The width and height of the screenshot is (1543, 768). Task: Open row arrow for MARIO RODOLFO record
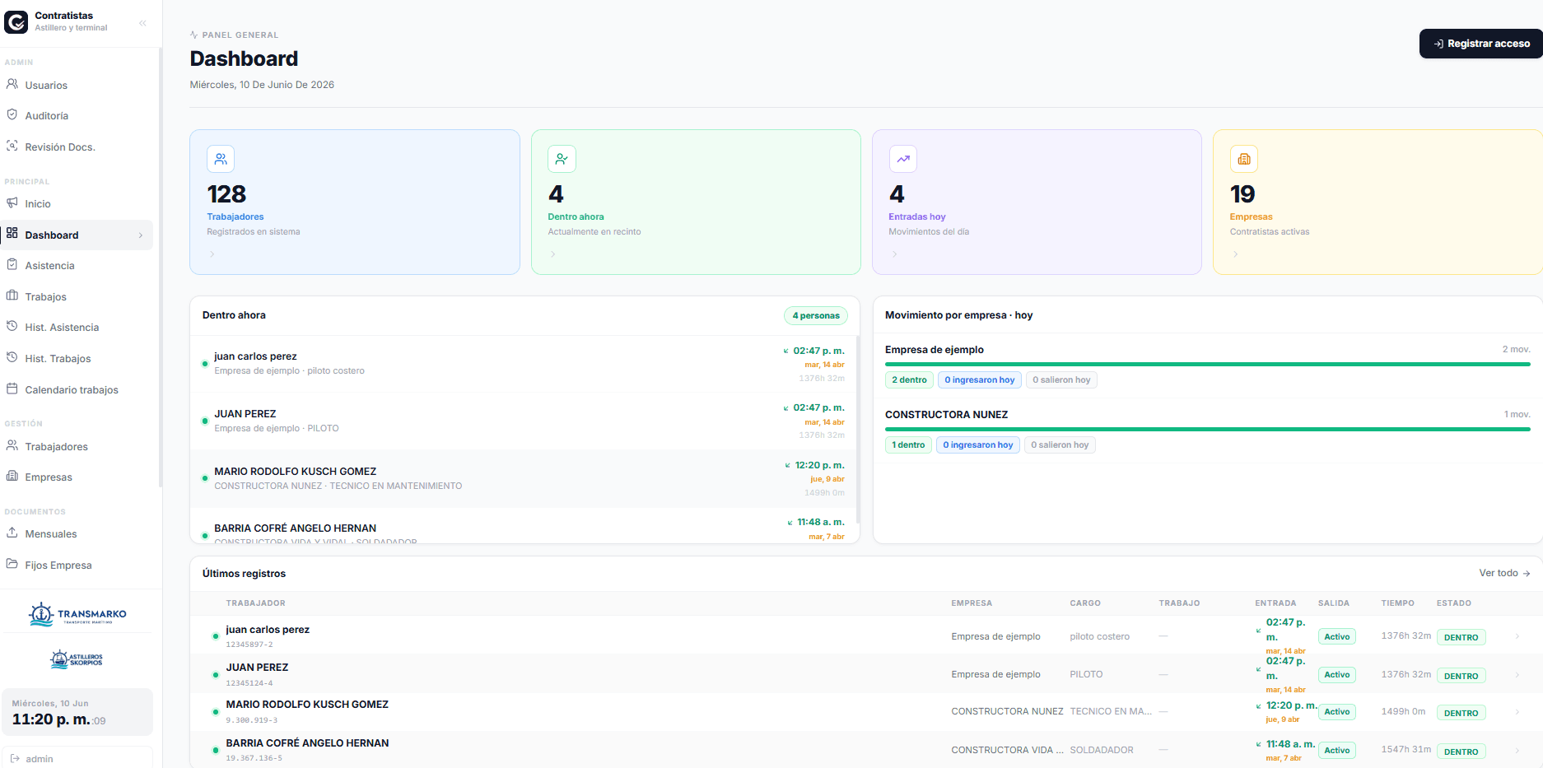(x=1517, y=712)
